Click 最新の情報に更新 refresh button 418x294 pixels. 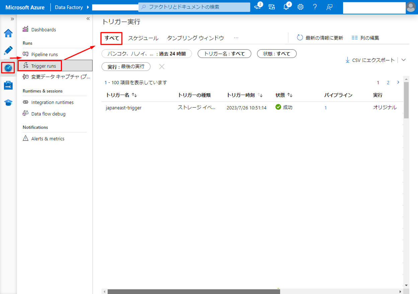tap(320, 38)
